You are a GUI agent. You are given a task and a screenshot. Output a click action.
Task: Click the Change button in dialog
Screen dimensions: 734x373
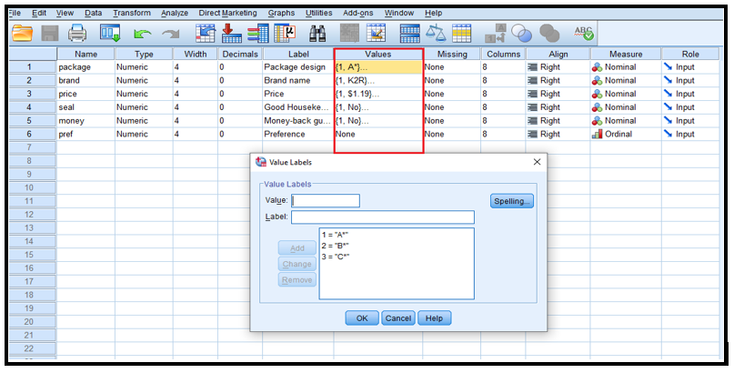point(297,264)
